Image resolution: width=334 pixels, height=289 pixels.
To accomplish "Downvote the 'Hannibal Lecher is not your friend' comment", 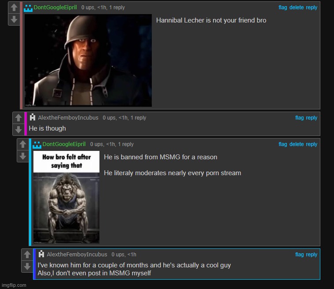I will [x=14, y=19].
